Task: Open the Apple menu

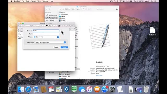Action: (x=11, y=1)
